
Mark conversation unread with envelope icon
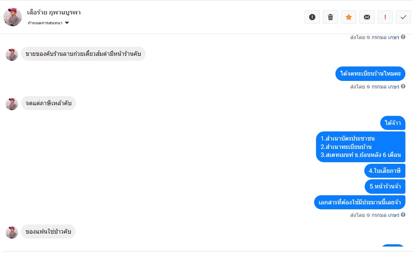pos(367,17)
